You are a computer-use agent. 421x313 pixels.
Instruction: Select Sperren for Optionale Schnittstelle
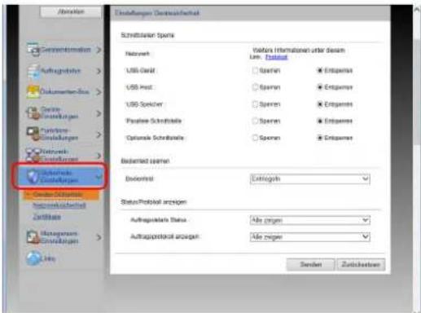[255, 138]
